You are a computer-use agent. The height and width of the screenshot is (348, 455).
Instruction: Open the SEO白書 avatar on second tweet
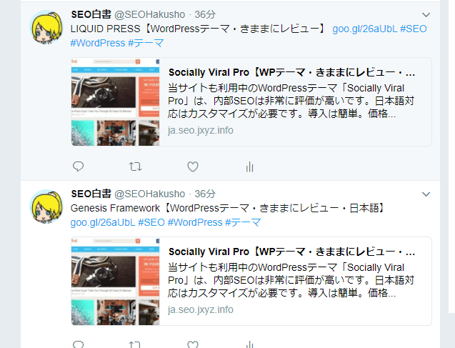point(46,207)
